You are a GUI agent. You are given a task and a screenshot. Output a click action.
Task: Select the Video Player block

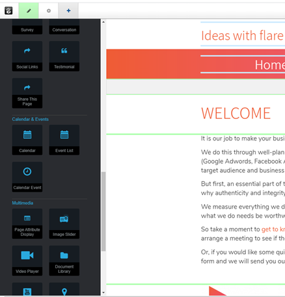click(x=27, y=261)
